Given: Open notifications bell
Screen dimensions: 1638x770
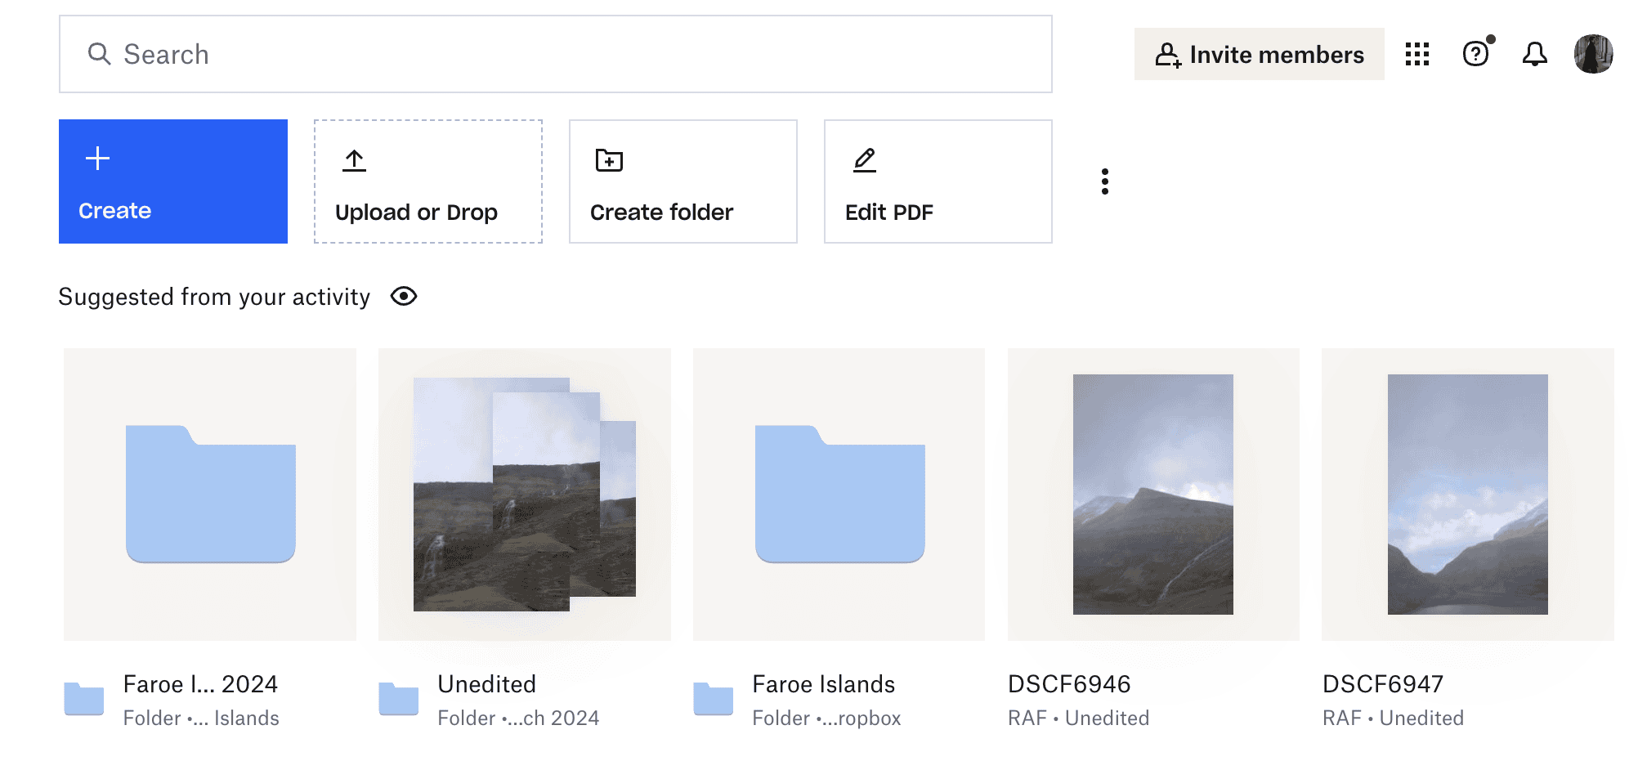Looking at the screenshot, I should [x=1534, y=54].
